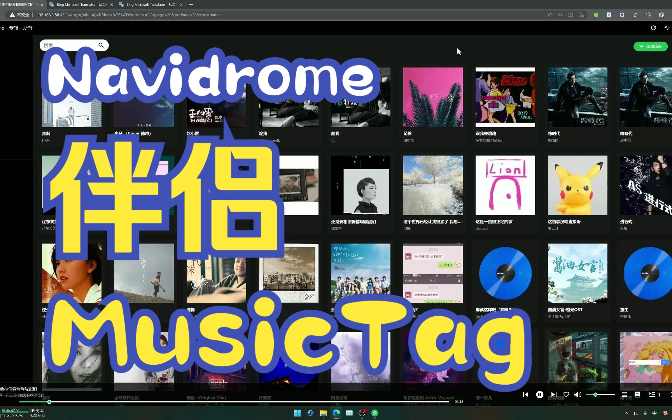Image resolution: width=672 pixels, height=420 pixels.
Task: Open the 酱油女官·橙光OST album
Action: (577, 273)
